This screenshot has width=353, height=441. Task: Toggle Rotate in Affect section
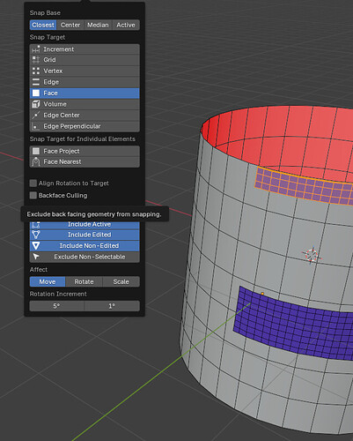84,281
